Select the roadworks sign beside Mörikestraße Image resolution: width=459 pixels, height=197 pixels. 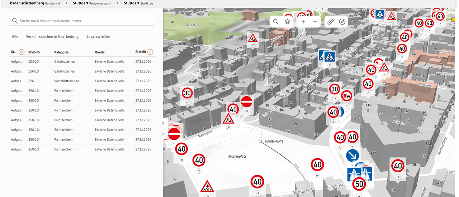click(253, 38)
